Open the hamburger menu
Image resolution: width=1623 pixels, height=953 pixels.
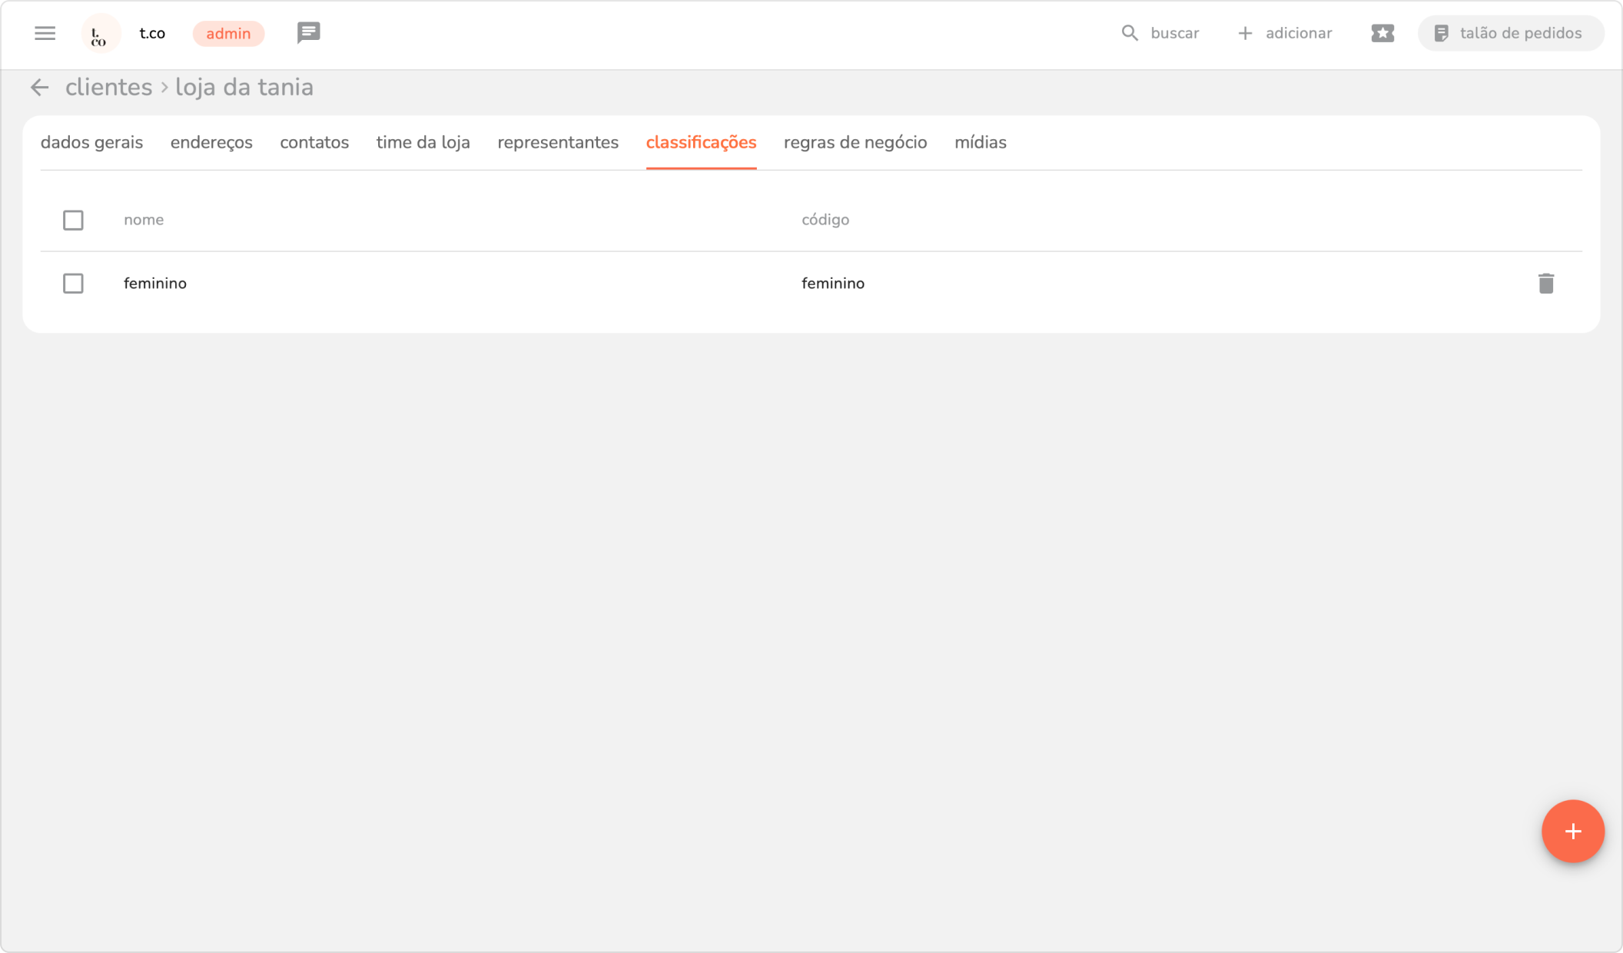[45, 33]
